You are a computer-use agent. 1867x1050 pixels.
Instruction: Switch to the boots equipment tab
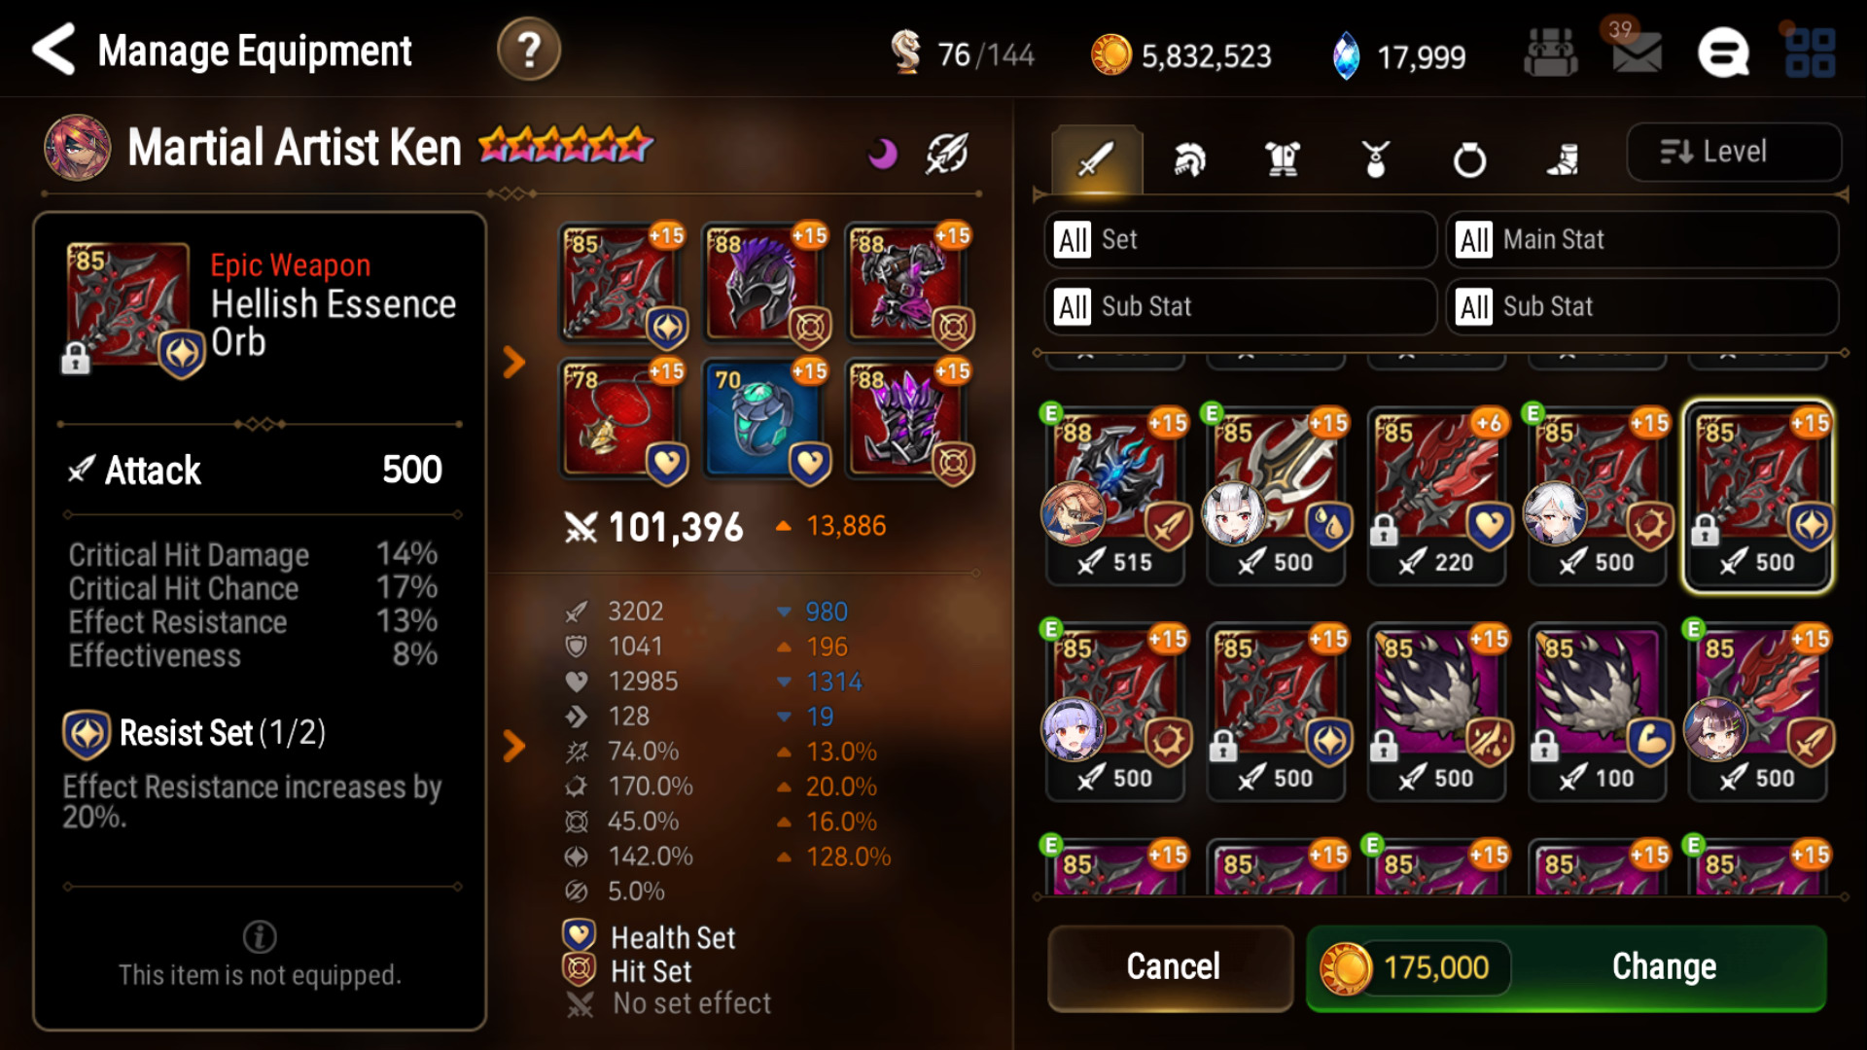pos(1563,158)
